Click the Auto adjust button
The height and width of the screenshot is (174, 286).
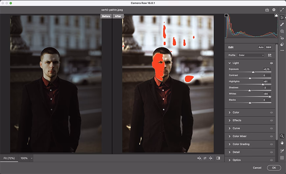(261, 47)
